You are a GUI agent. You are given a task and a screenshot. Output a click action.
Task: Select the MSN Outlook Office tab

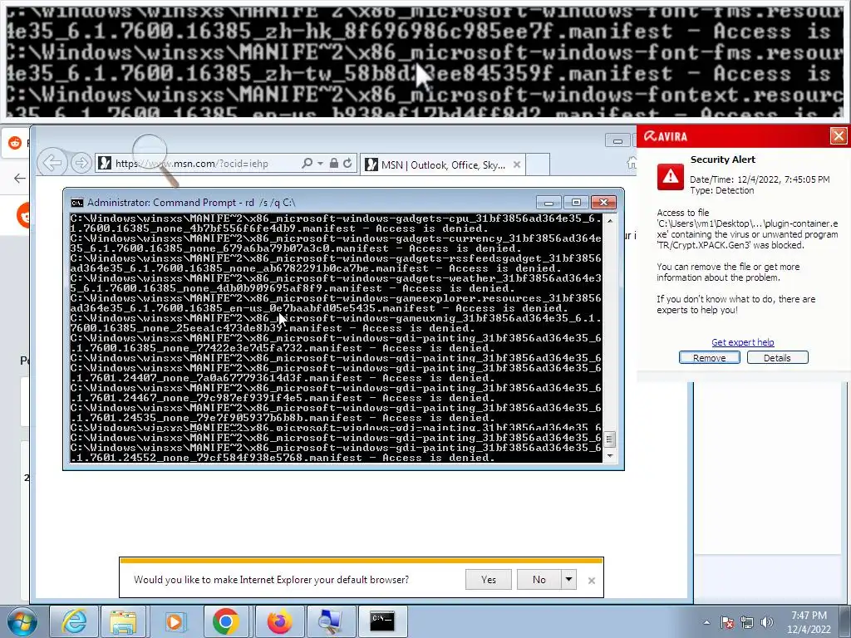(442, 164)
